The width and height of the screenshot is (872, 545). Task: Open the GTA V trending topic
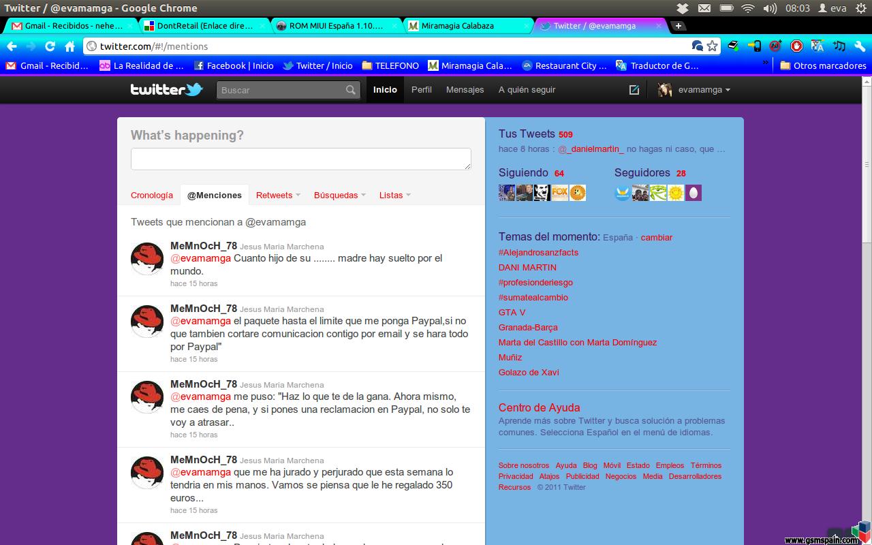[512, 313]
